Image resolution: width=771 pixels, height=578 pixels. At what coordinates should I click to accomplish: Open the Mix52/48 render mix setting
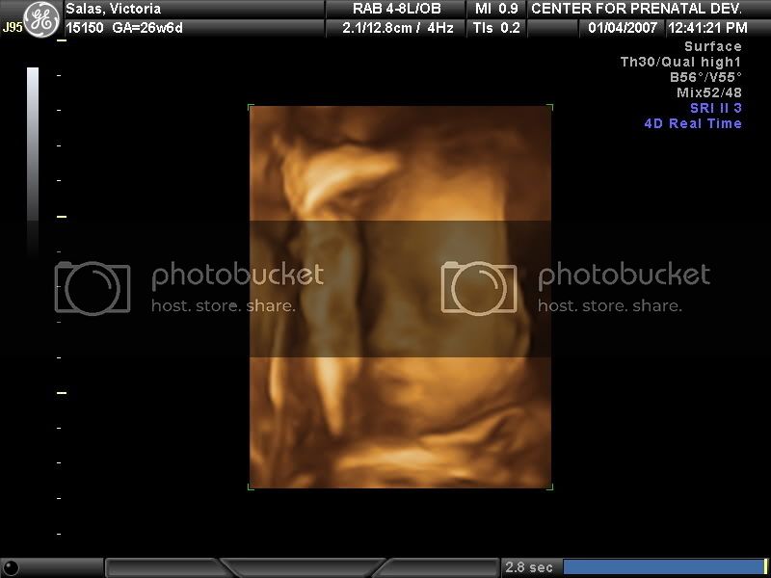pyautogui.click(x=708, y=92)
